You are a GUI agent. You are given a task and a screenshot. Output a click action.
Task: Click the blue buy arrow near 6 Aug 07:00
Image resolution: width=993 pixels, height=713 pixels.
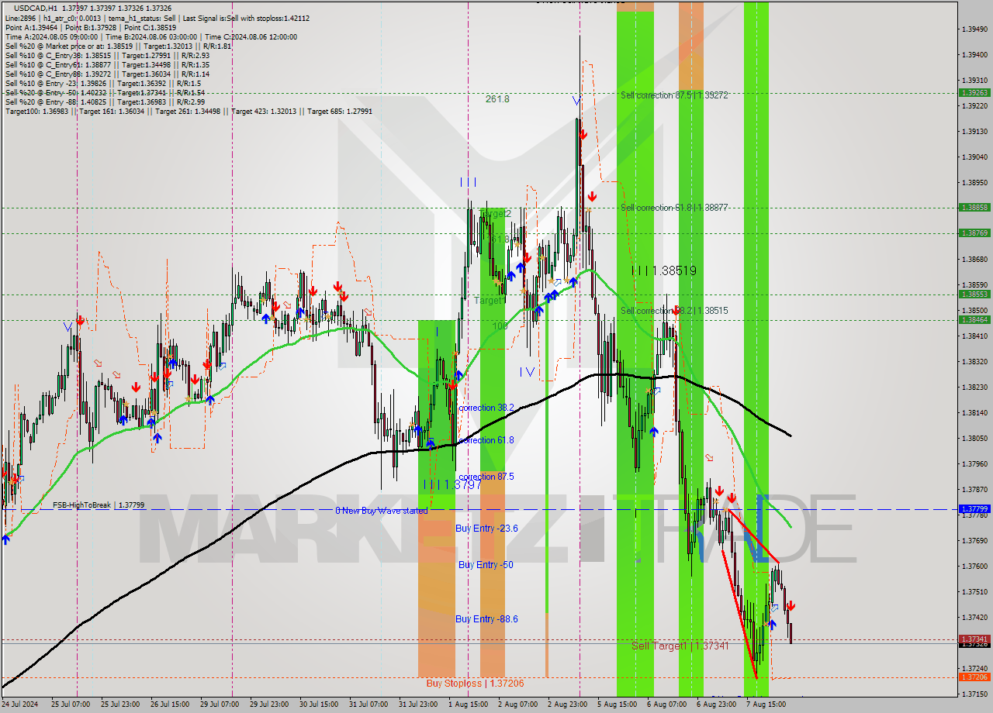point(656,432)
